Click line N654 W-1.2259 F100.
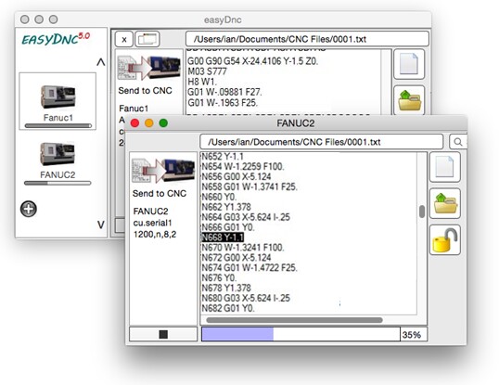Viewport: 499px width, 385px height. [243, 166]
